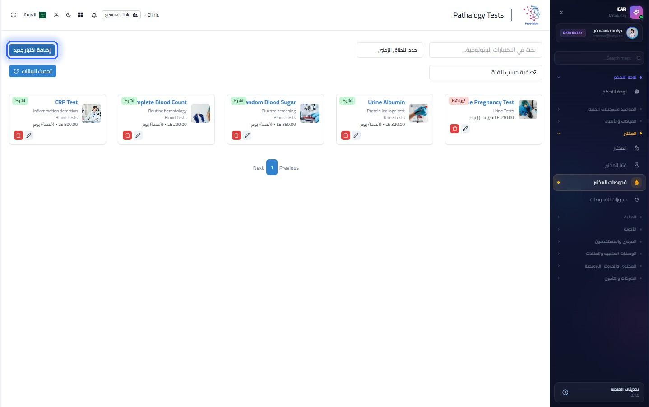Viewport: 649px width, 407px height.
Task: Open the apps grid icon
Action: [80, 15]
